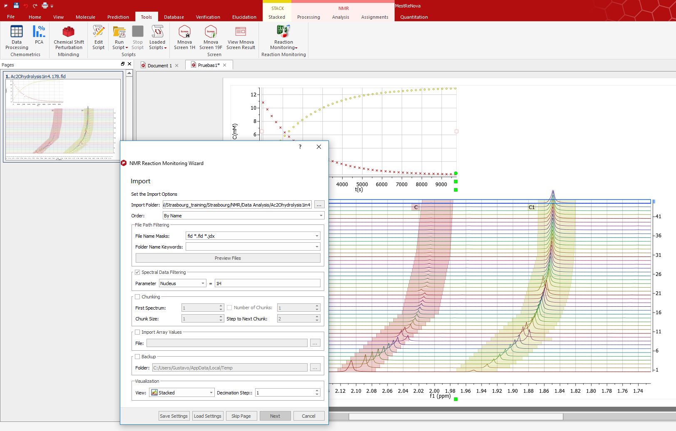Open the Parameter Nucleus dropdown

tap(183, 283)
